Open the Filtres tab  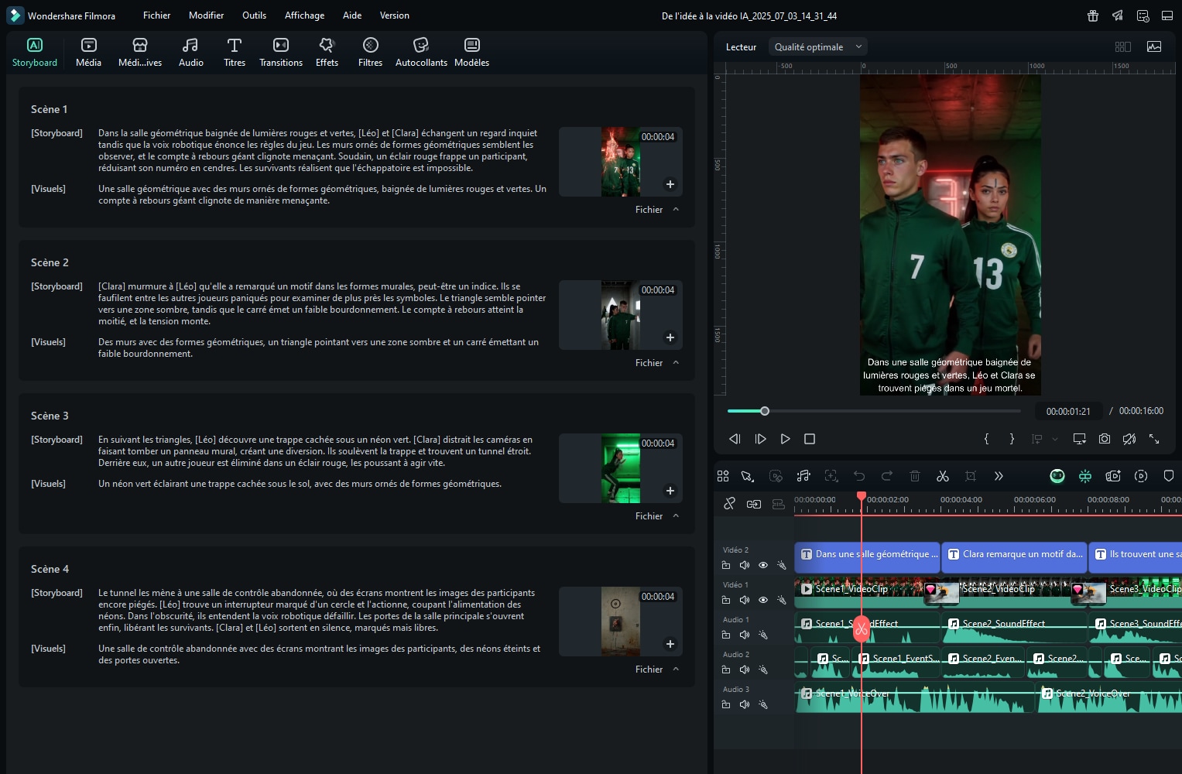(x=370, y=53)
